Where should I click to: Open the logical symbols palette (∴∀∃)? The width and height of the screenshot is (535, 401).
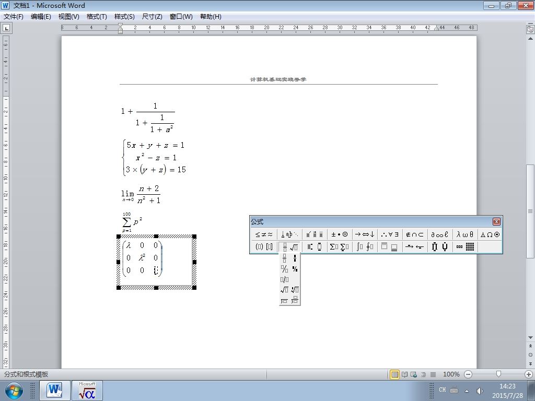click(390, 234)
